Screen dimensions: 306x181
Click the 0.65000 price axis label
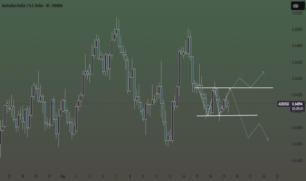[x=297, y=29]
